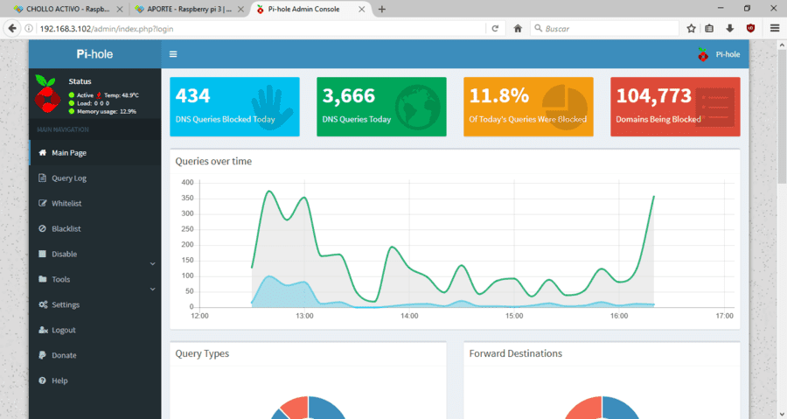Click the Logout user icon

43,330
